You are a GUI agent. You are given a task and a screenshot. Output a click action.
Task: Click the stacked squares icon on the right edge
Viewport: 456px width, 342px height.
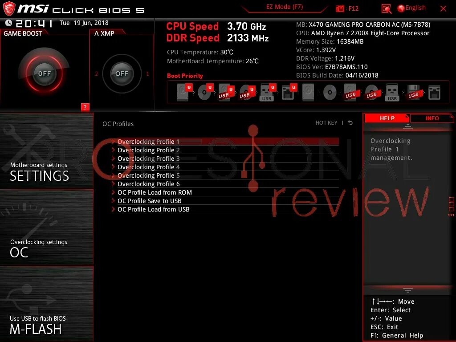coord(452,204)
